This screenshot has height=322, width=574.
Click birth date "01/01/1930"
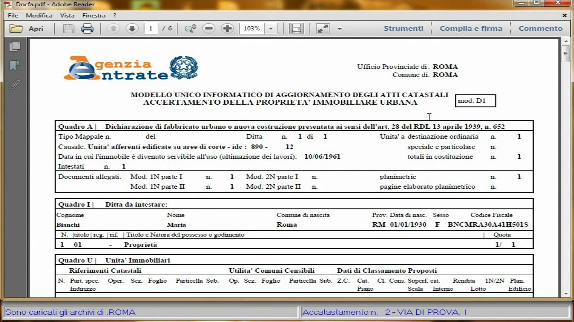coord(408,225)
